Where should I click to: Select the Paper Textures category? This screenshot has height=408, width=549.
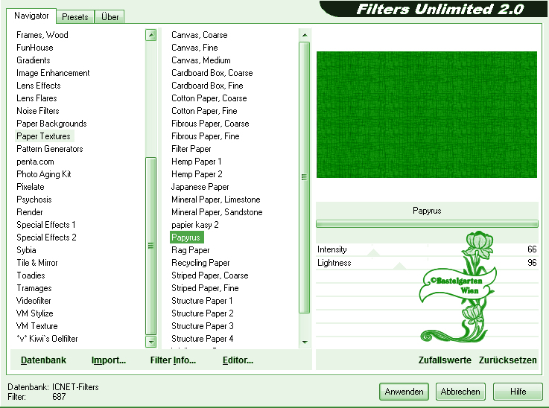point(43,136)
